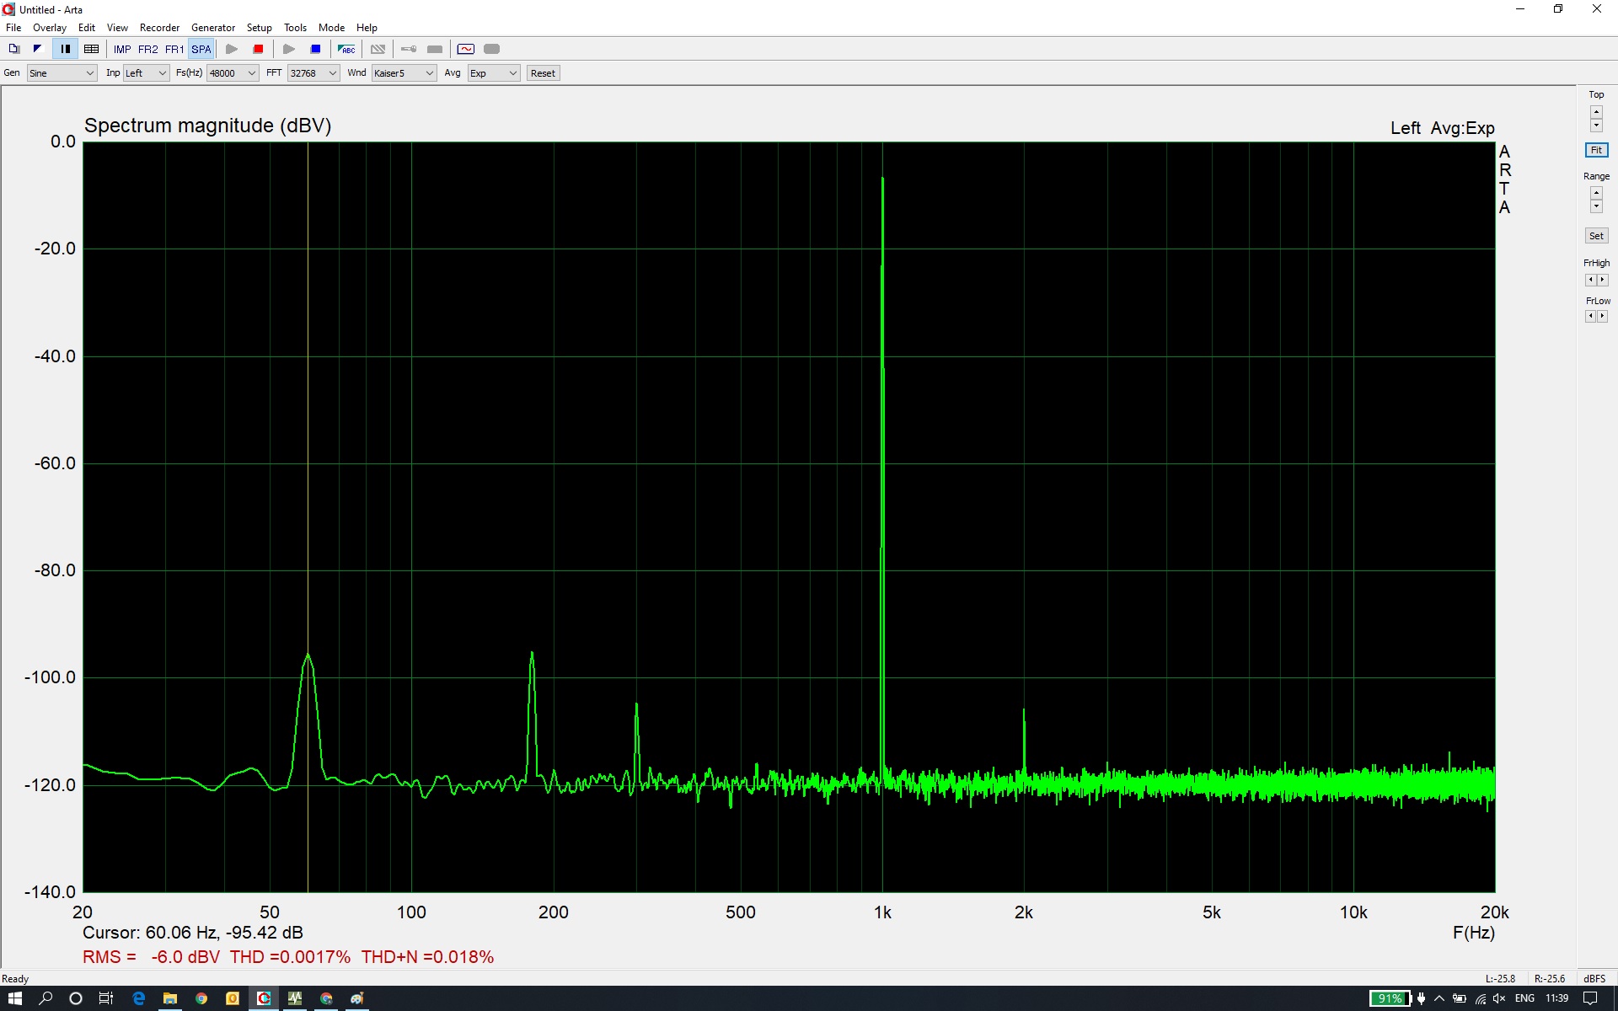Click the grid table toolbar icon
1618x1011 pixels.
click(92, 49)
